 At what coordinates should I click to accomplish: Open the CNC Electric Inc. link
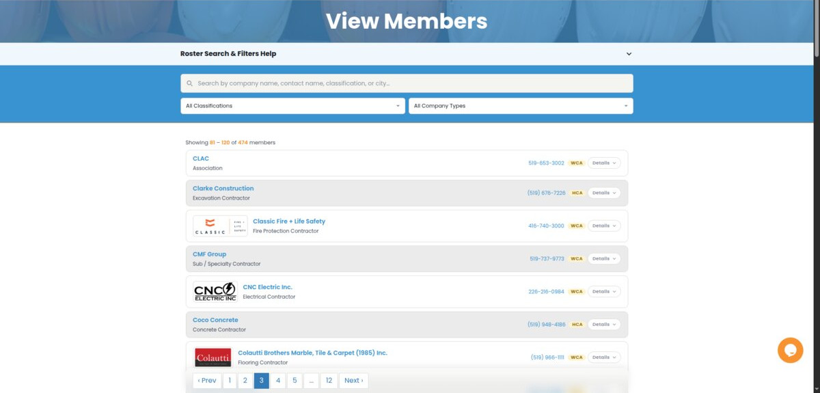pos(268,287)
